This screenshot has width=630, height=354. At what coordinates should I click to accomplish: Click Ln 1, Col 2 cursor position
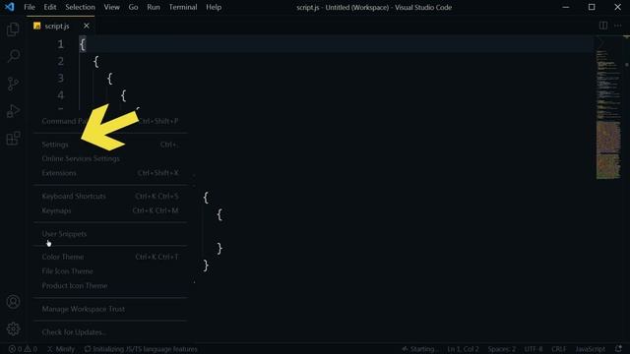[x=463, y=349]
